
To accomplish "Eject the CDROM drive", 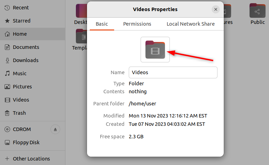I will pos(55,129).
